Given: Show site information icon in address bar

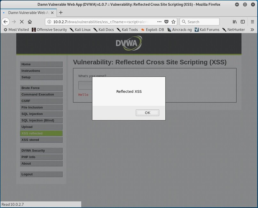Looking at the screenshot, I should 49,22.
